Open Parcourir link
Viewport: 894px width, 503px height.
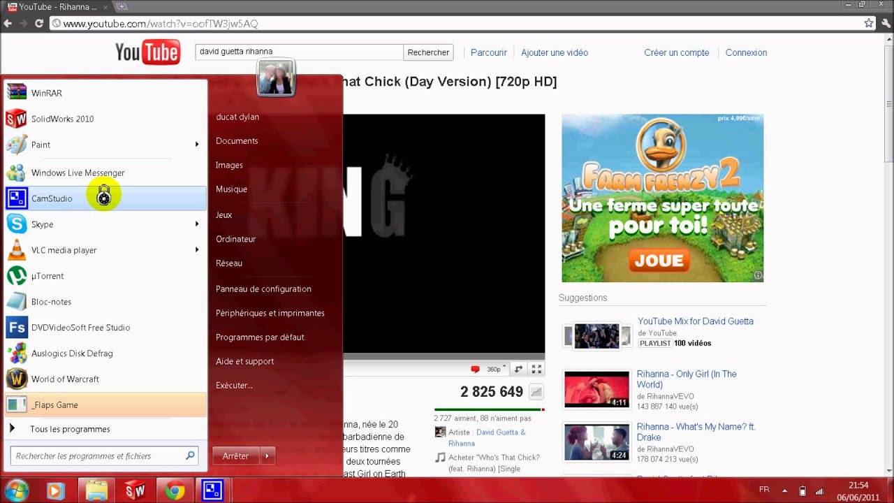coord(489,52)
